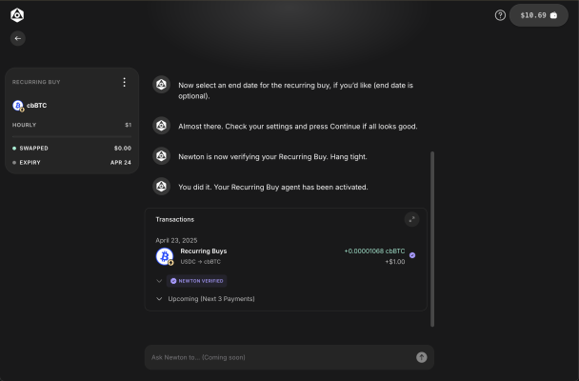Go back using the left arrow button
This screenshot has width=579, height=381.
[18, 38]
